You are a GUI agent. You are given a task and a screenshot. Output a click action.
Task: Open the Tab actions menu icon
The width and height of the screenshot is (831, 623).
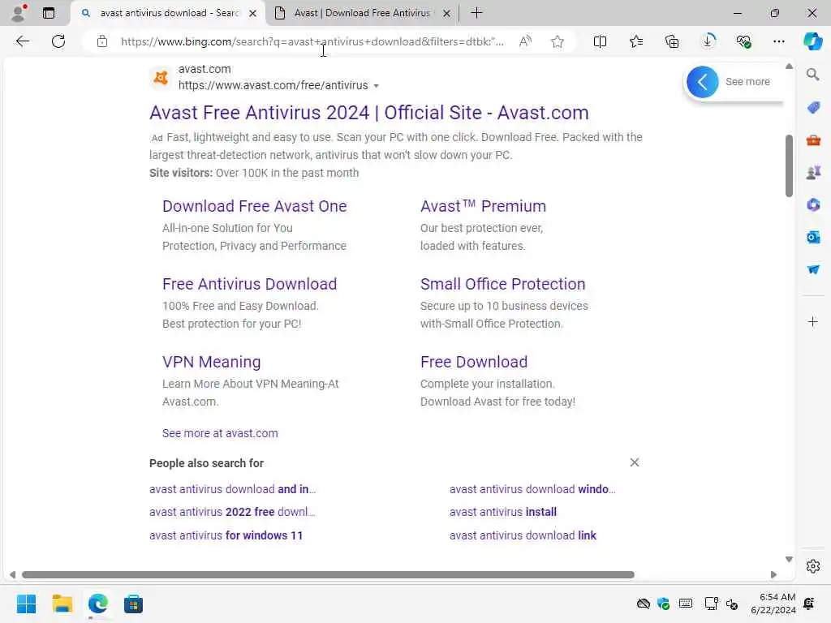pyautogui.click(x=48, y=13)
